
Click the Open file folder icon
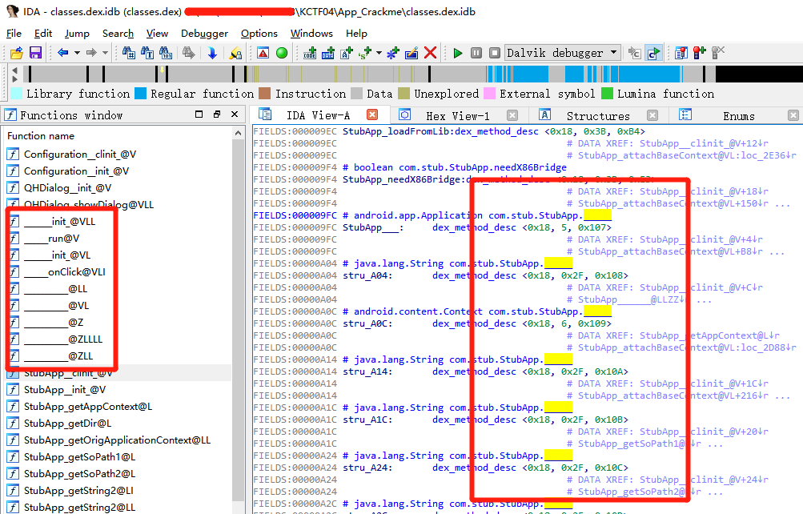tap(16, 53)
